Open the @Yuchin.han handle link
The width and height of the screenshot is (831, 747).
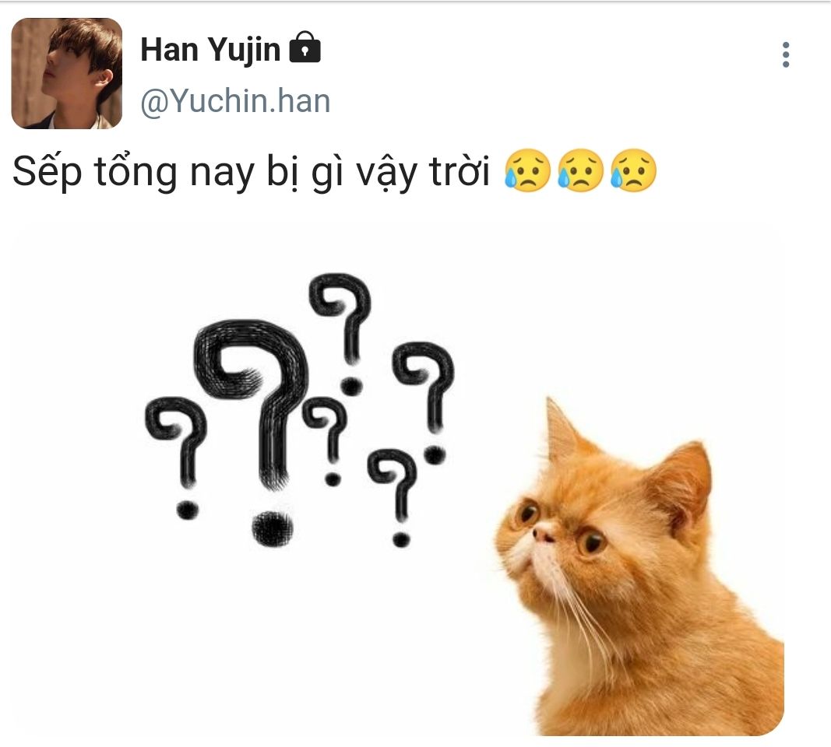click(x=235, y=100)
